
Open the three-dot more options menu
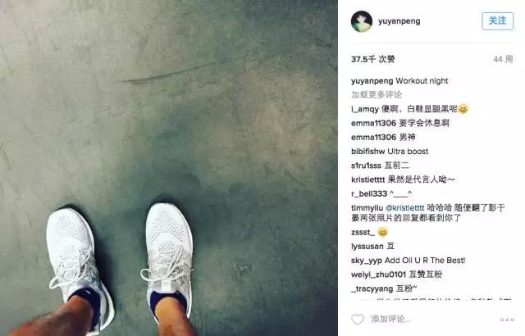click(x=507, y=320)
